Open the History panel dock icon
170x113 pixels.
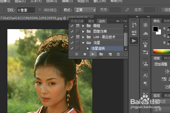point(134,25)
